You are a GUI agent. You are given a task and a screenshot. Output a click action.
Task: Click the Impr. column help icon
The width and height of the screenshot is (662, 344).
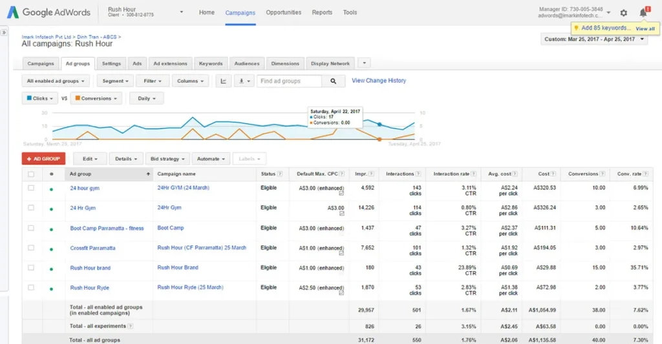click(x=371, y=174)
